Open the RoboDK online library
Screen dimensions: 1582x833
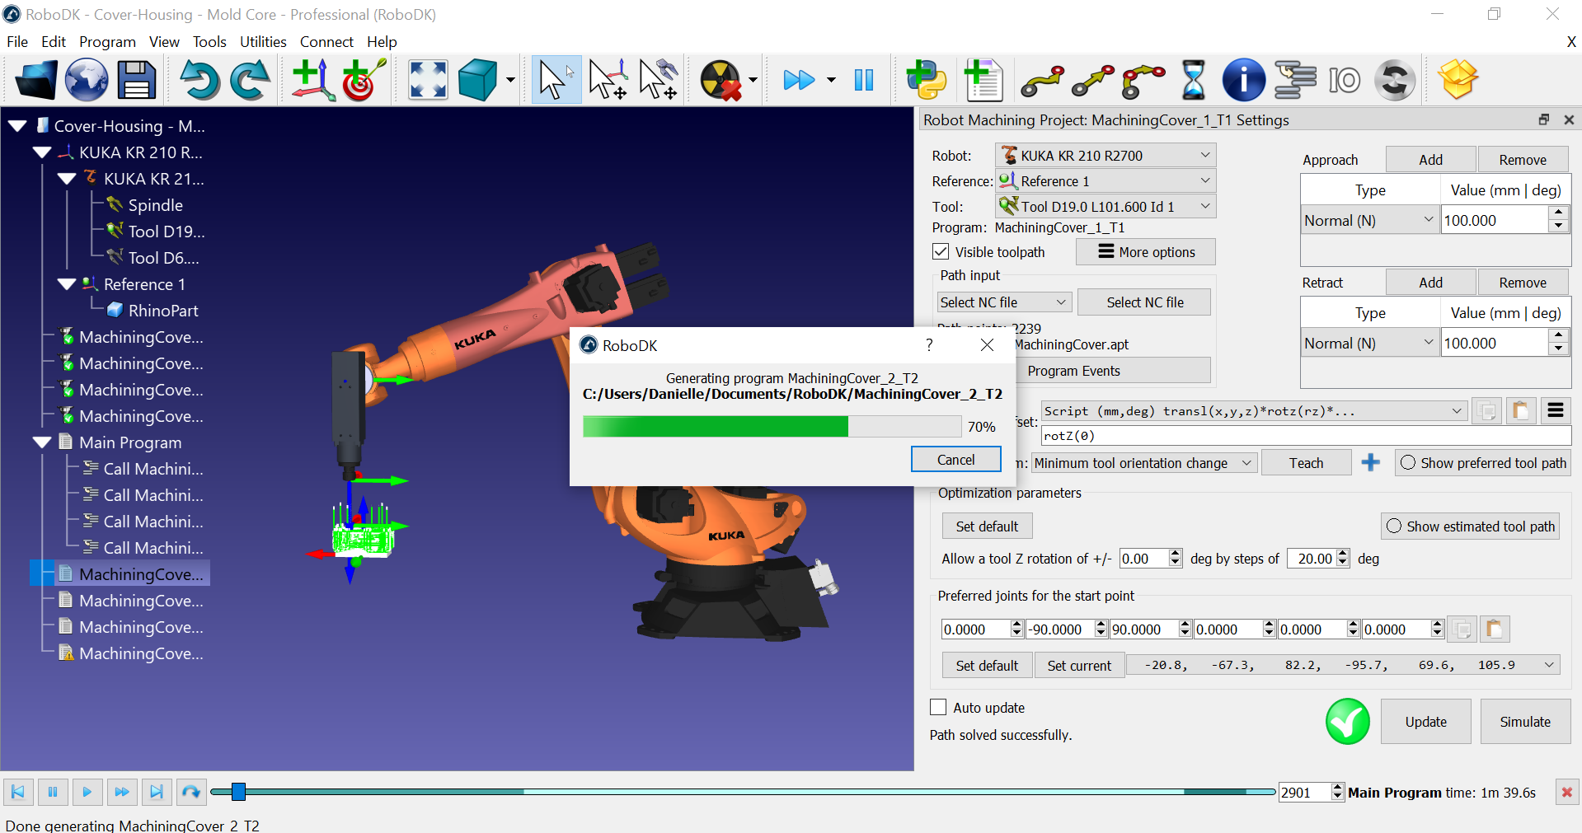click(86, 80)
